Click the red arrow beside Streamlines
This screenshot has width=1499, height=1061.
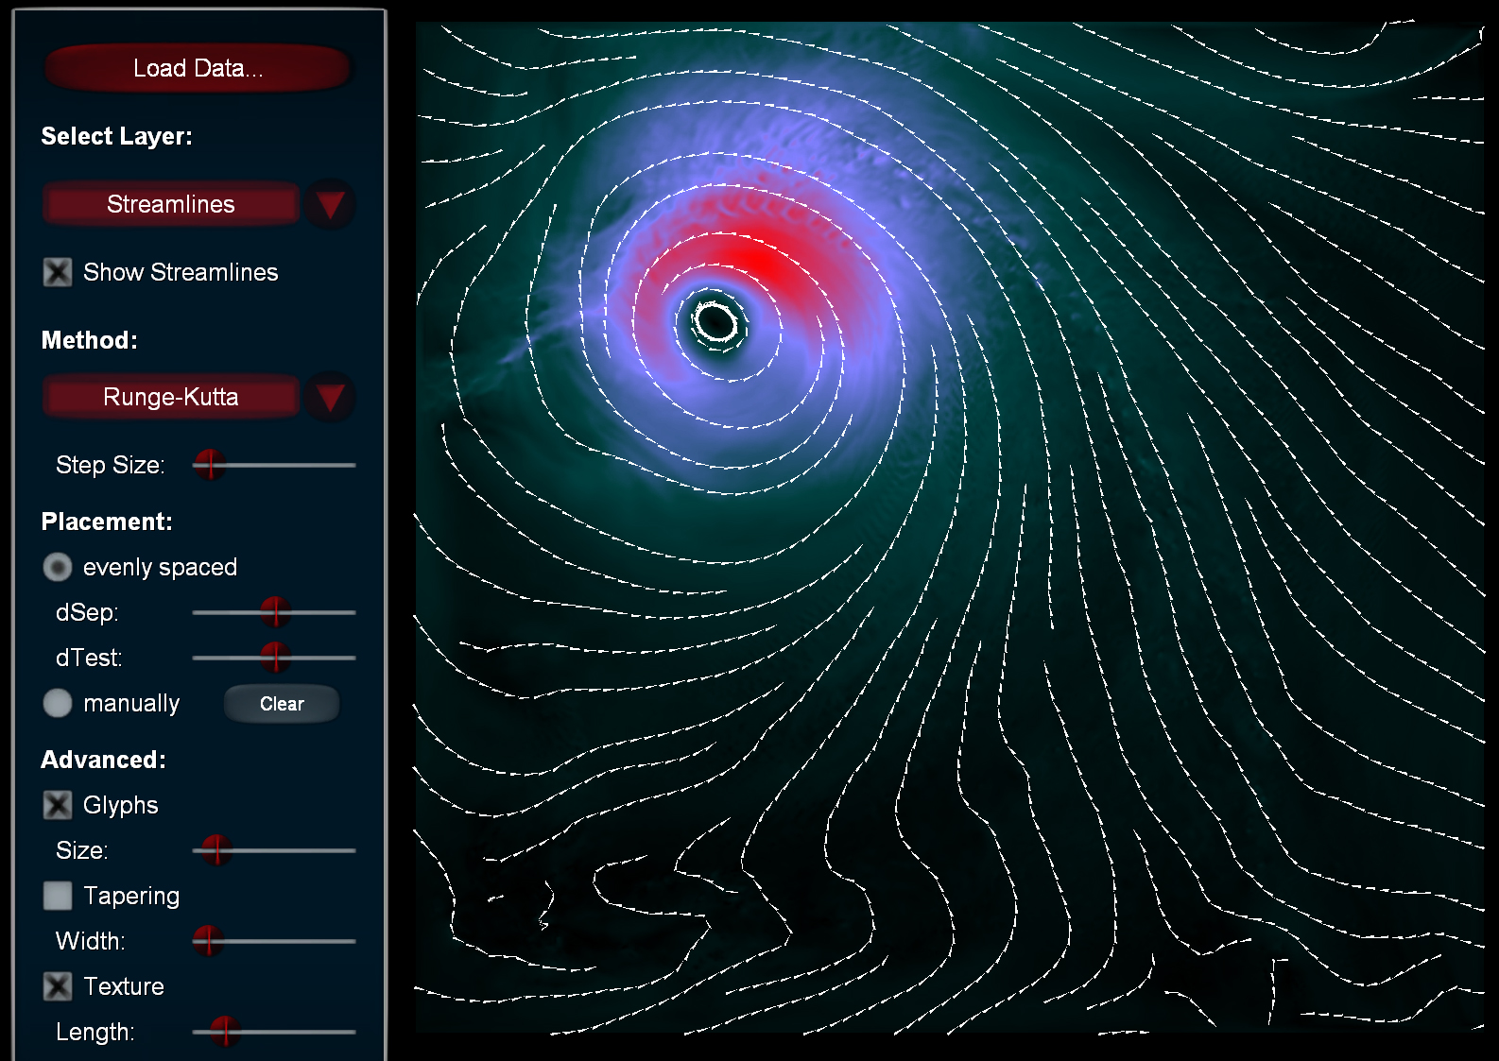(x=330, y=204)
